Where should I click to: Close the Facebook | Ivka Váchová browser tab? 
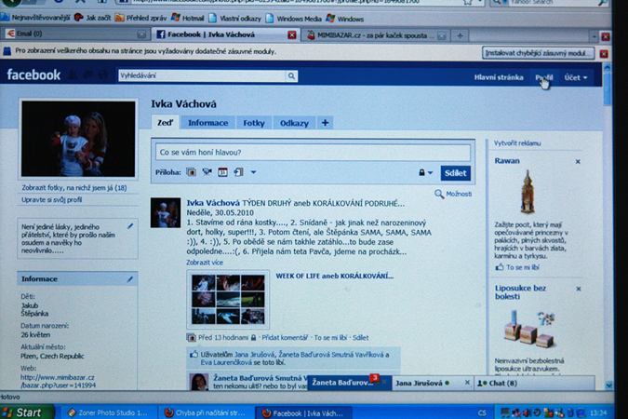pos(292,34)
